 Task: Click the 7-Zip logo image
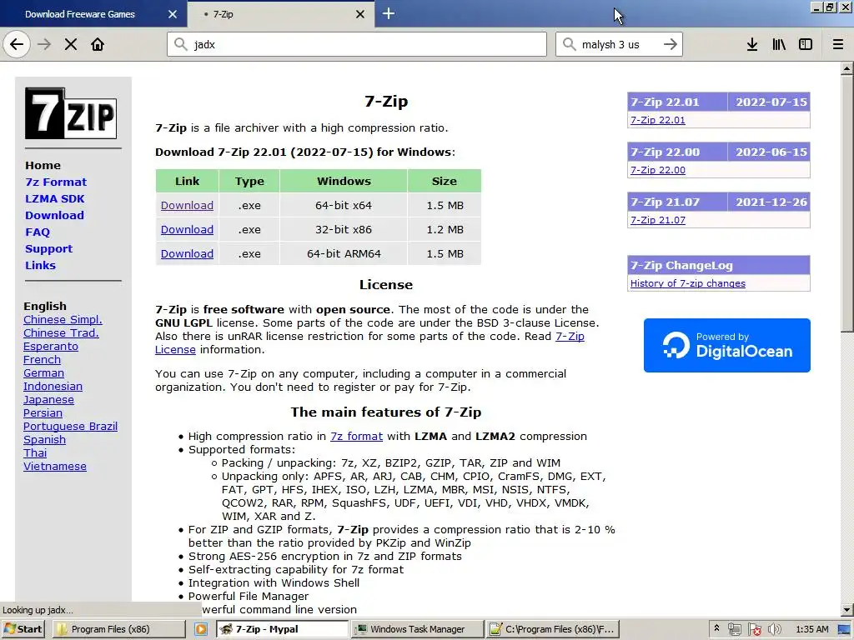tap(71, 113)
